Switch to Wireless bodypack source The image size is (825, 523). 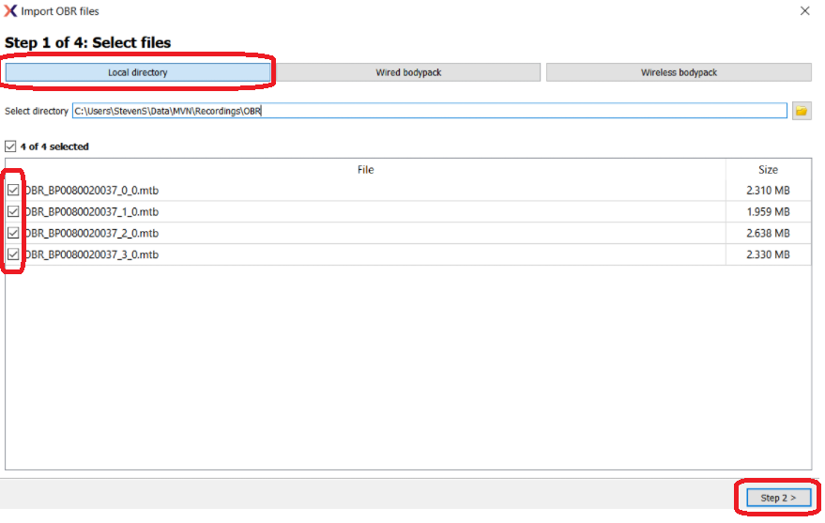pyautogui.click(x=679, y=72)
